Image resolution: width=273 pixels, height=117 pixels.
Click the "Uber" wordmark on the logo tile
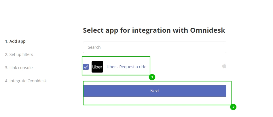click(x=97, y=67)
